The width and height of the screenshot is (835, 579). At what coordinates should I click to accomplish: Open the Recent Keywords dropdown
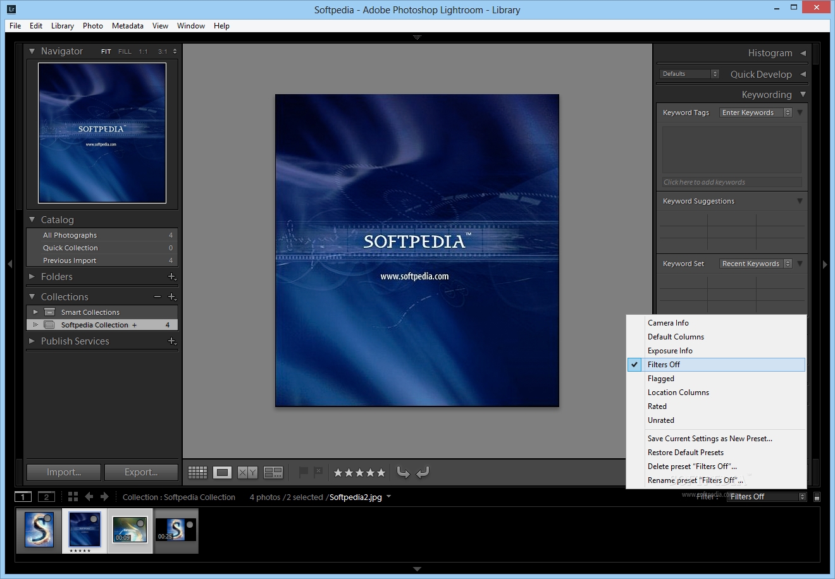(756, 264)
